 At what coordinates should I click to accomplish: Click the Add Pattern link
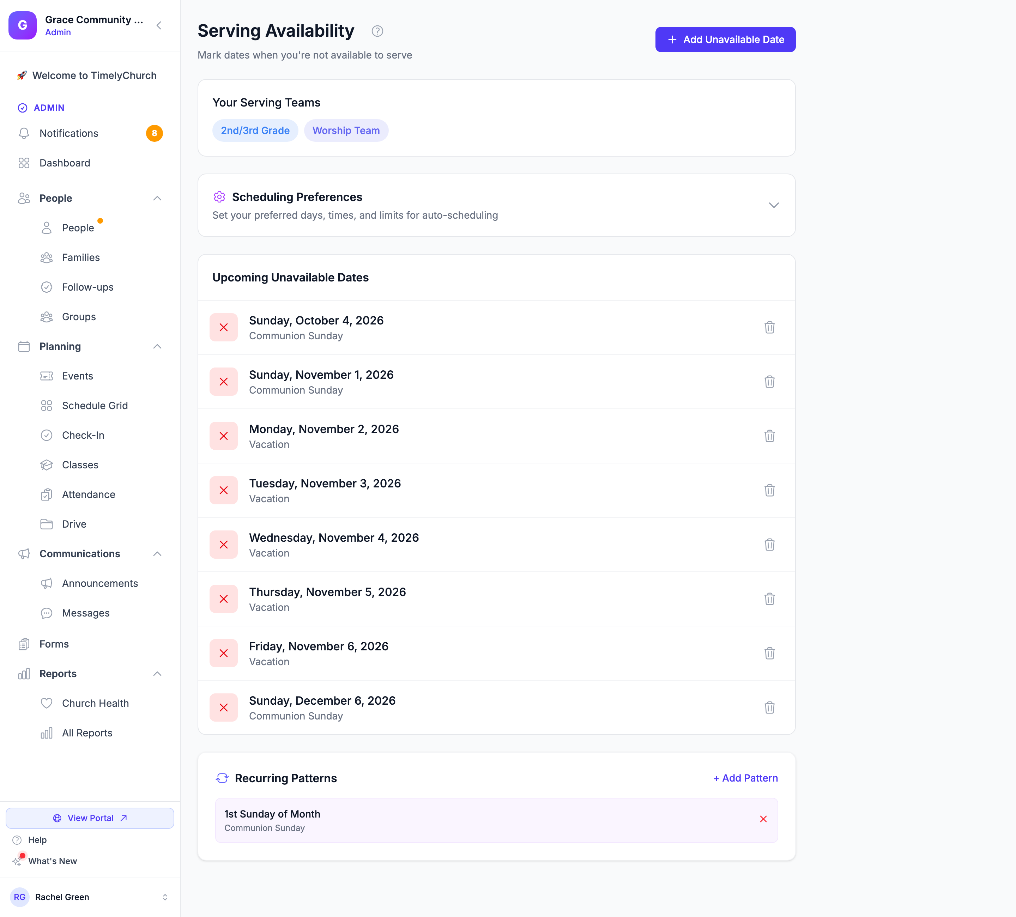pyautogui.click(x=745, y=778)
